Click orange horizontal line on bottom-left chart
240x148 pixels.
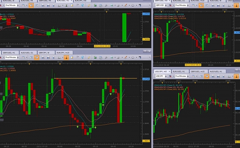click(x=96, y=78)
